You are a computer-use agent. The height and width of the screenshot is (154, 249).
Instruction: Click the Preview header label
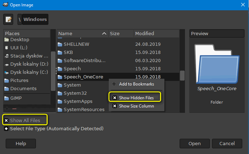pyautogui.click(x=200, y=34)
